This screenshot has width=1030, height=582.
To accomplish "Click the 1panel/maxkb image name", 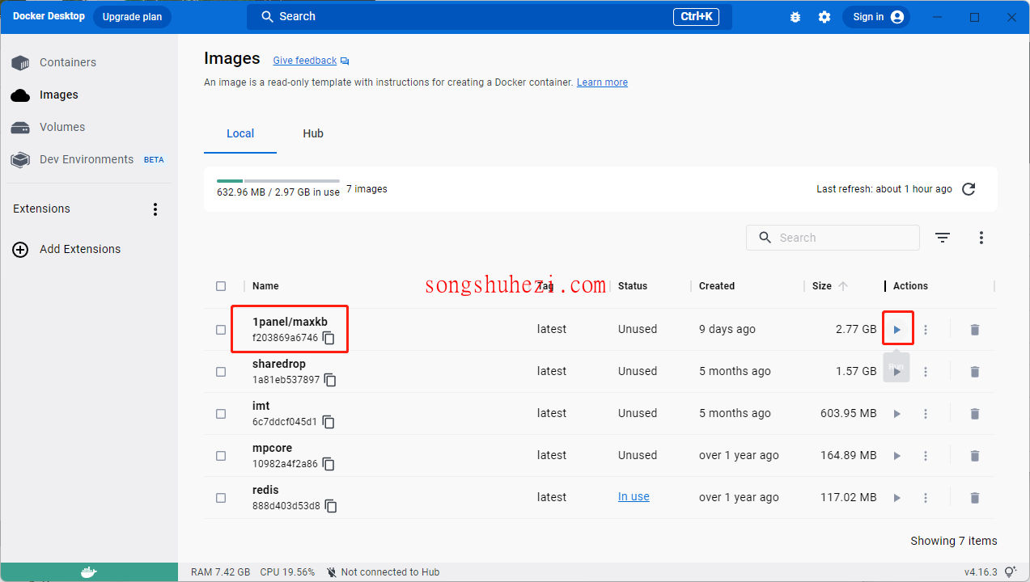I will (x=290, y=322).
